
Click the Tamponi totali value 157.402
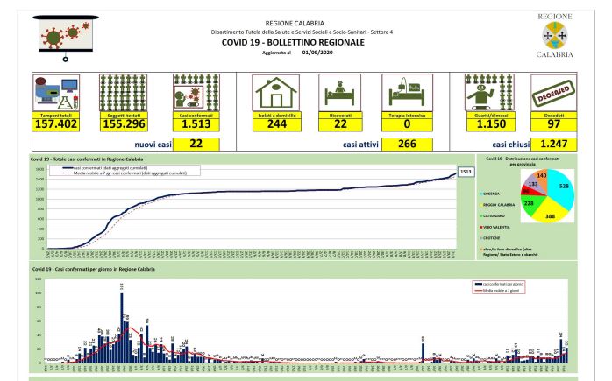pos(56,124)
